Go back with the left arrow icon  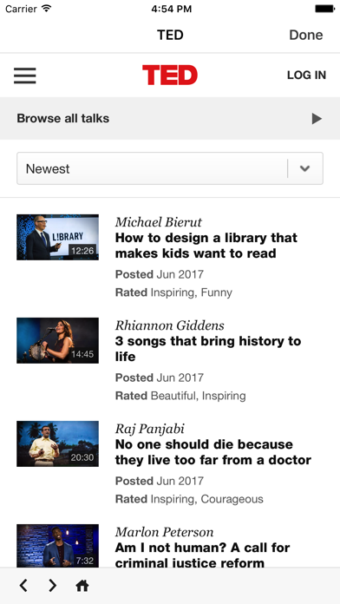point(23,586)
